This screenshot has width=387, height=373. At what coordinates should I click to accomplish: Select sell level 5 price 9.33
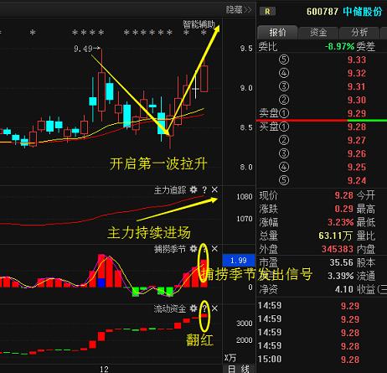click(x=357, y=60)
